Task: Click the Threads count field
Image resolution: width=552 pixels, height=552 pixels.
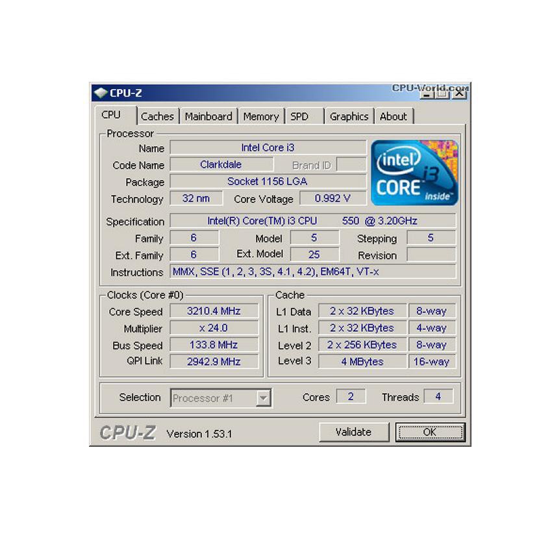Action: click(440, 397)
